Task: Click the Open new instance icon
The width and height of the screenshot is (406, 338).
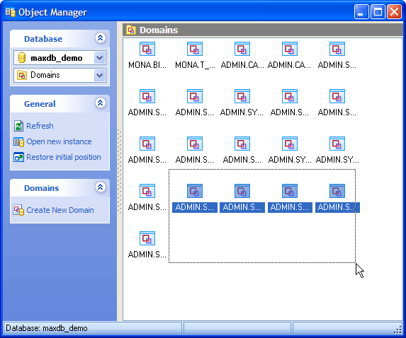Action: [18, 142]
